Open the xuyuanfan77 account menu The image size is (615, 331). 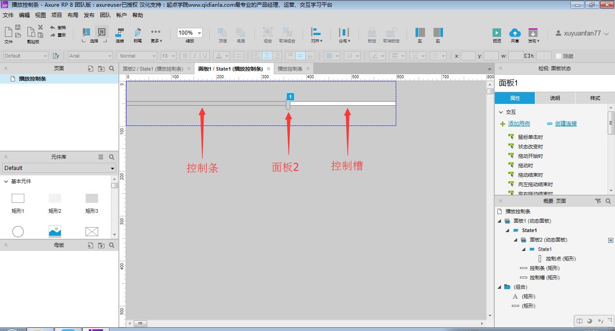click(582, 33)
